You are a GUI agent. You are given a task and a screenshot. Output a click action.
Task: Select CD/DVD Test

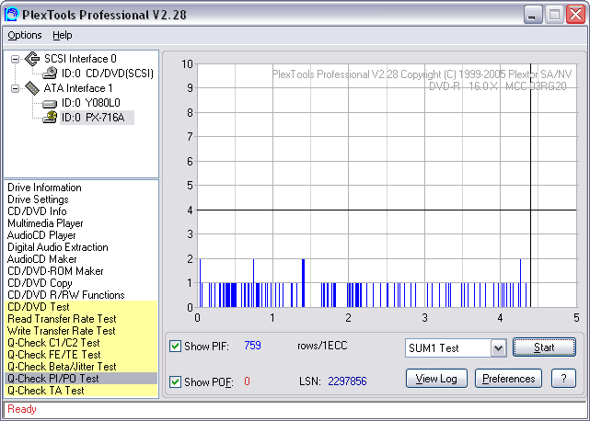(81, 307)
